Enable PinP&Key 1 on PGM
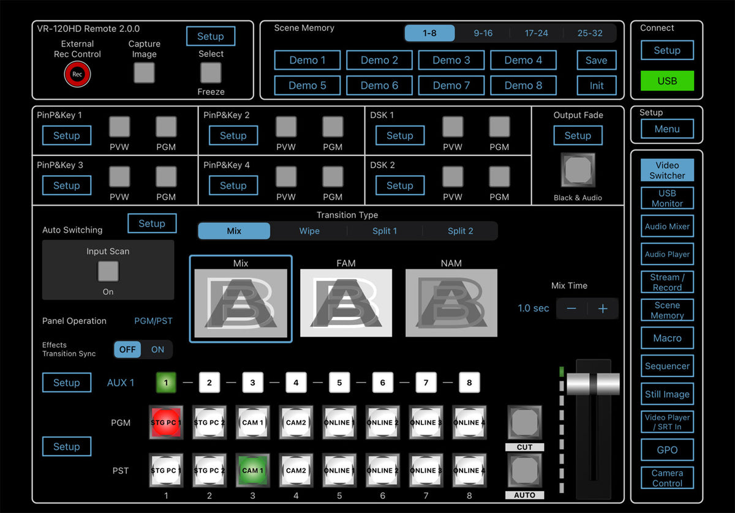The image size is (735, 513). tap(166, 127)
